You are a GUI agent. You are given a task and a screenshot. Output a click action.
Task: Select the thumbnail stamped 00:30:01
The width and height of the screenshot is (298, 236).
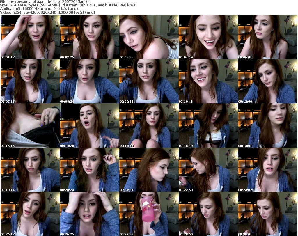click(x=268, y=214)
